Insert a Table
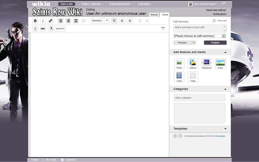The height and width of the screenshot is (162, 259). 193,77
